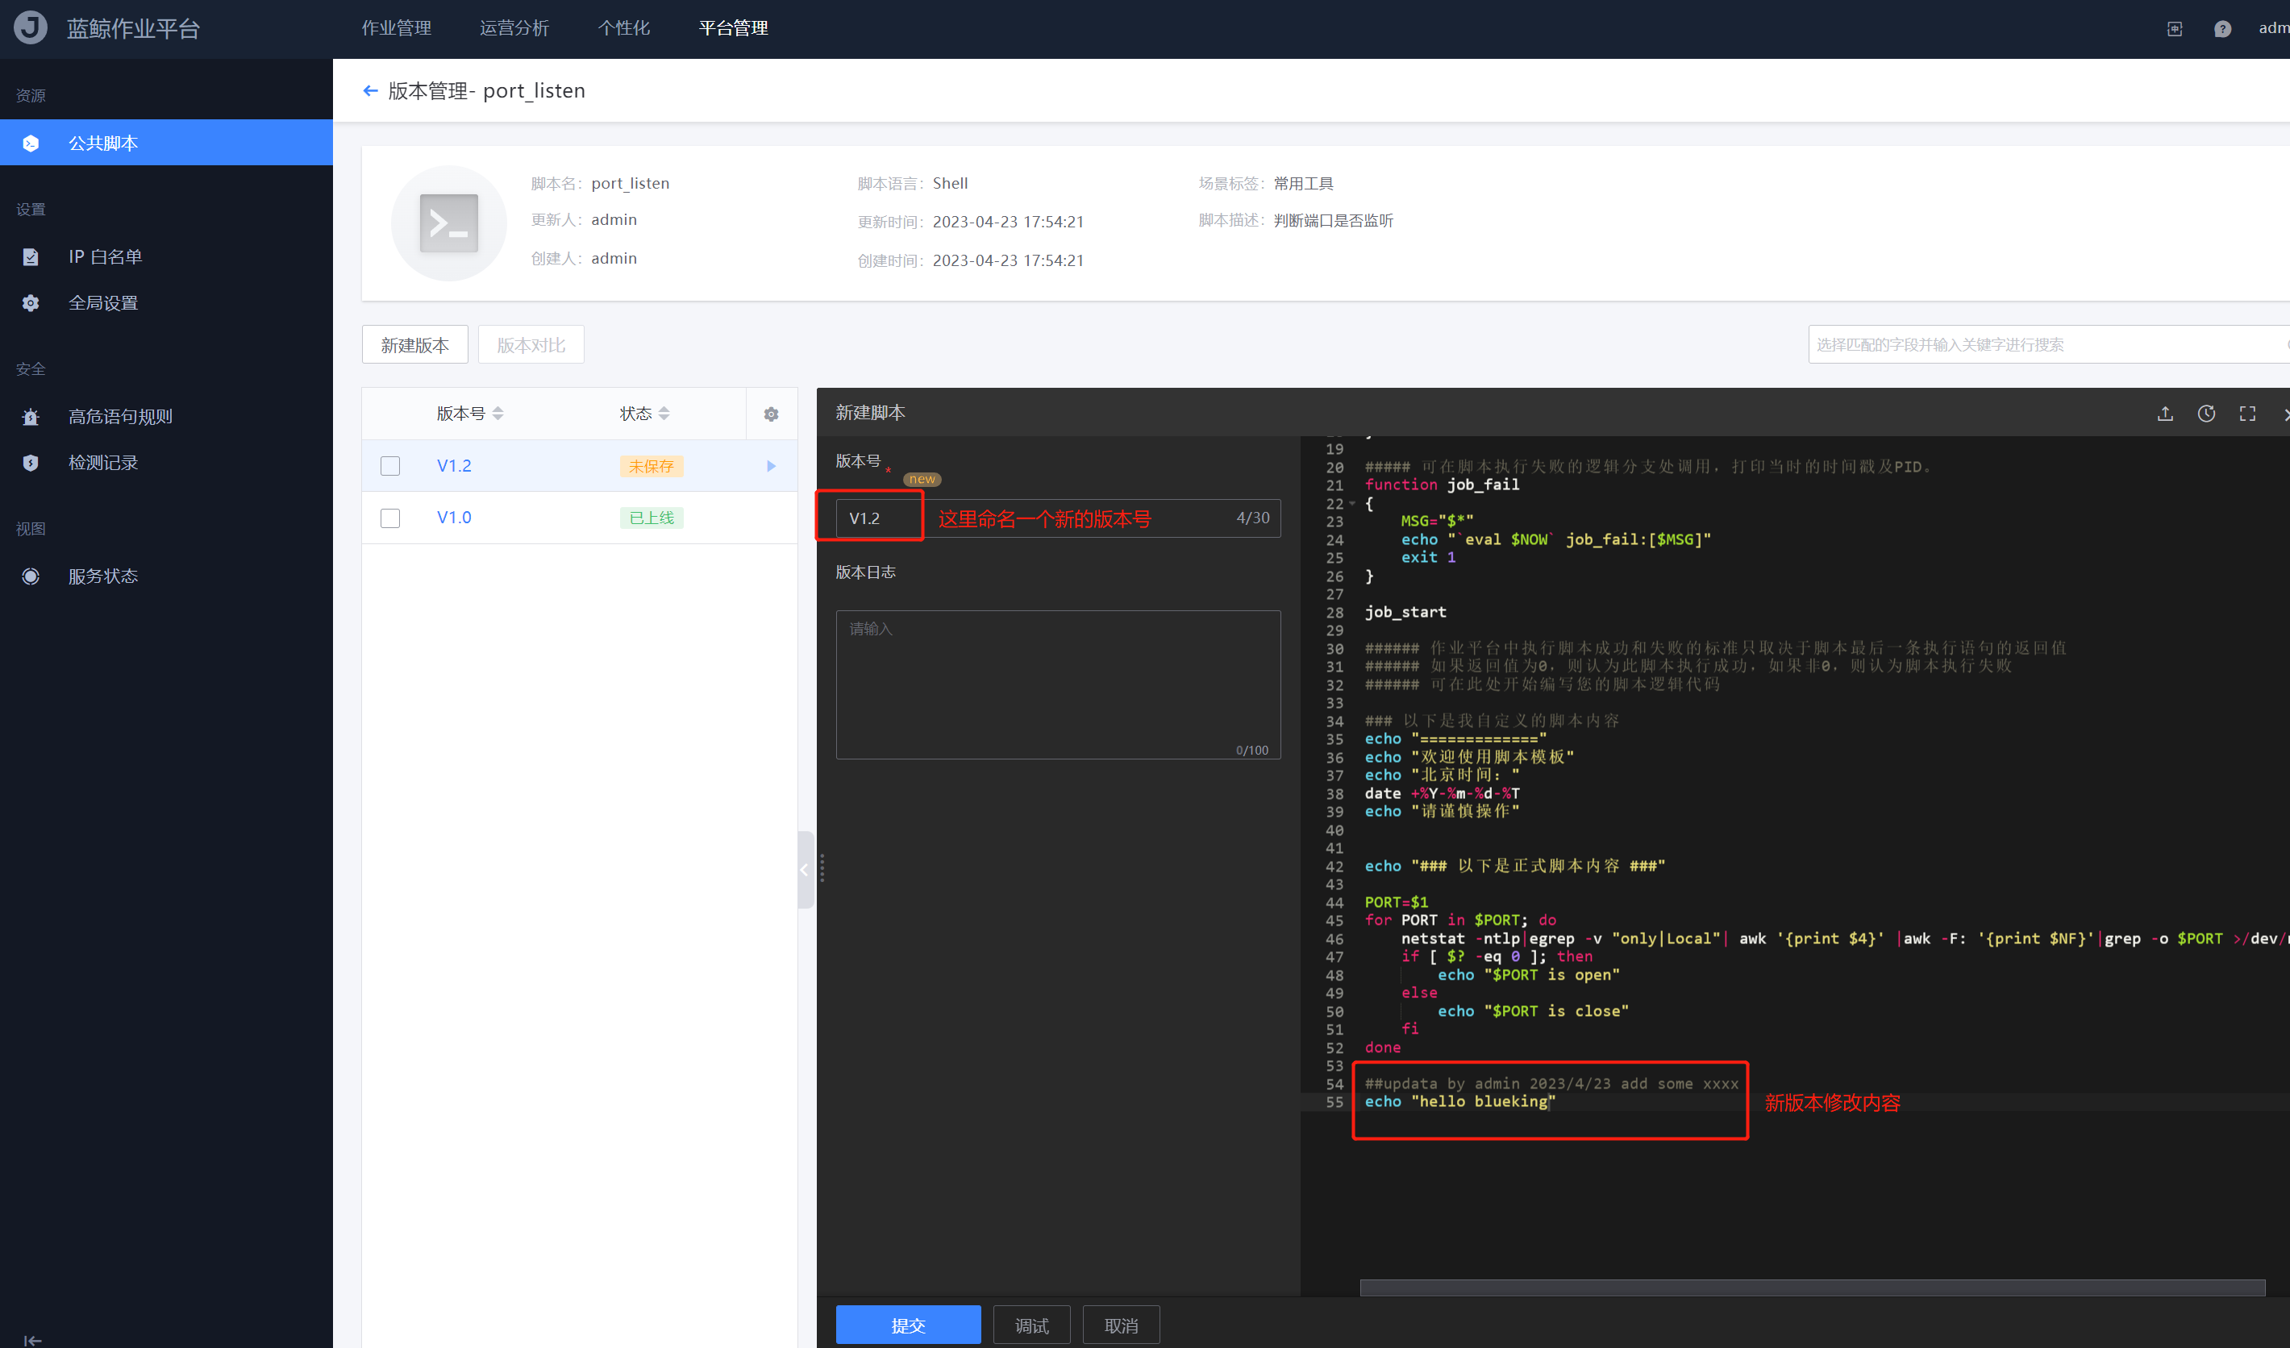Screen dimensions: 2290x1348
Task: Click the 调试 button
Action: click(x=1031, y=1325)
